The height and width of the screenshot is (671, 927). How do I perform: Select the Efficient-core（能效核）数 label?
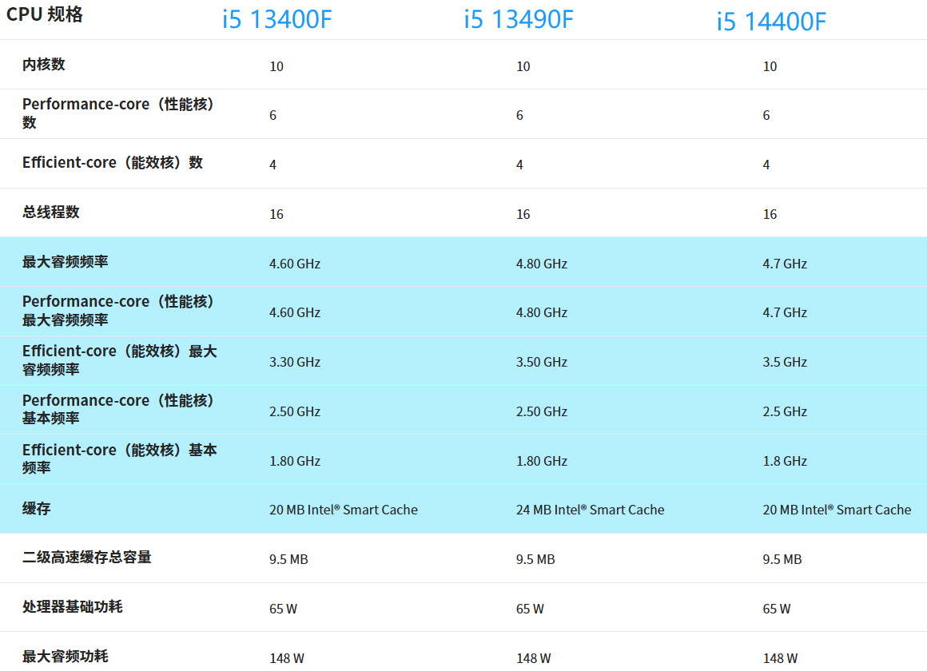pos(113,163)
